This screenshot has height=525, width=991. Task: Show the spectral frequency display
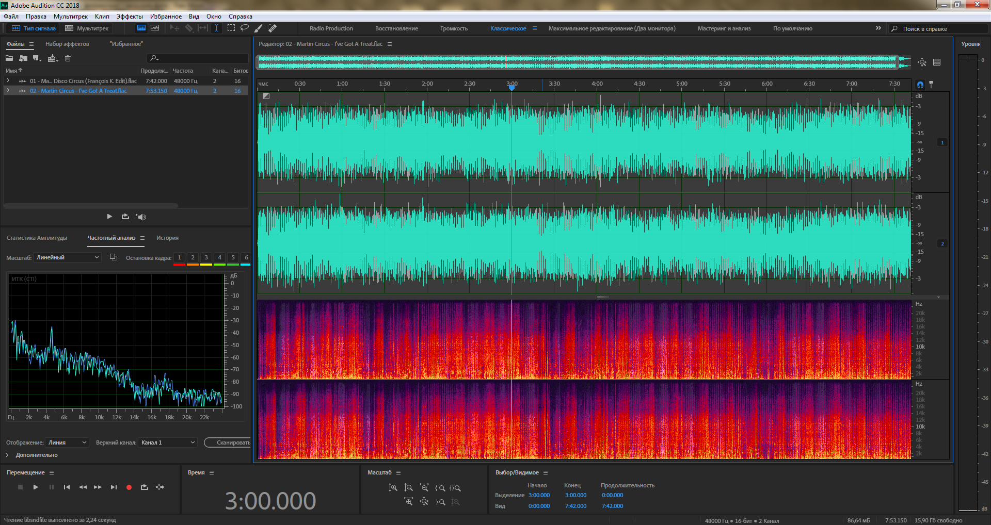tap(141, 28)
